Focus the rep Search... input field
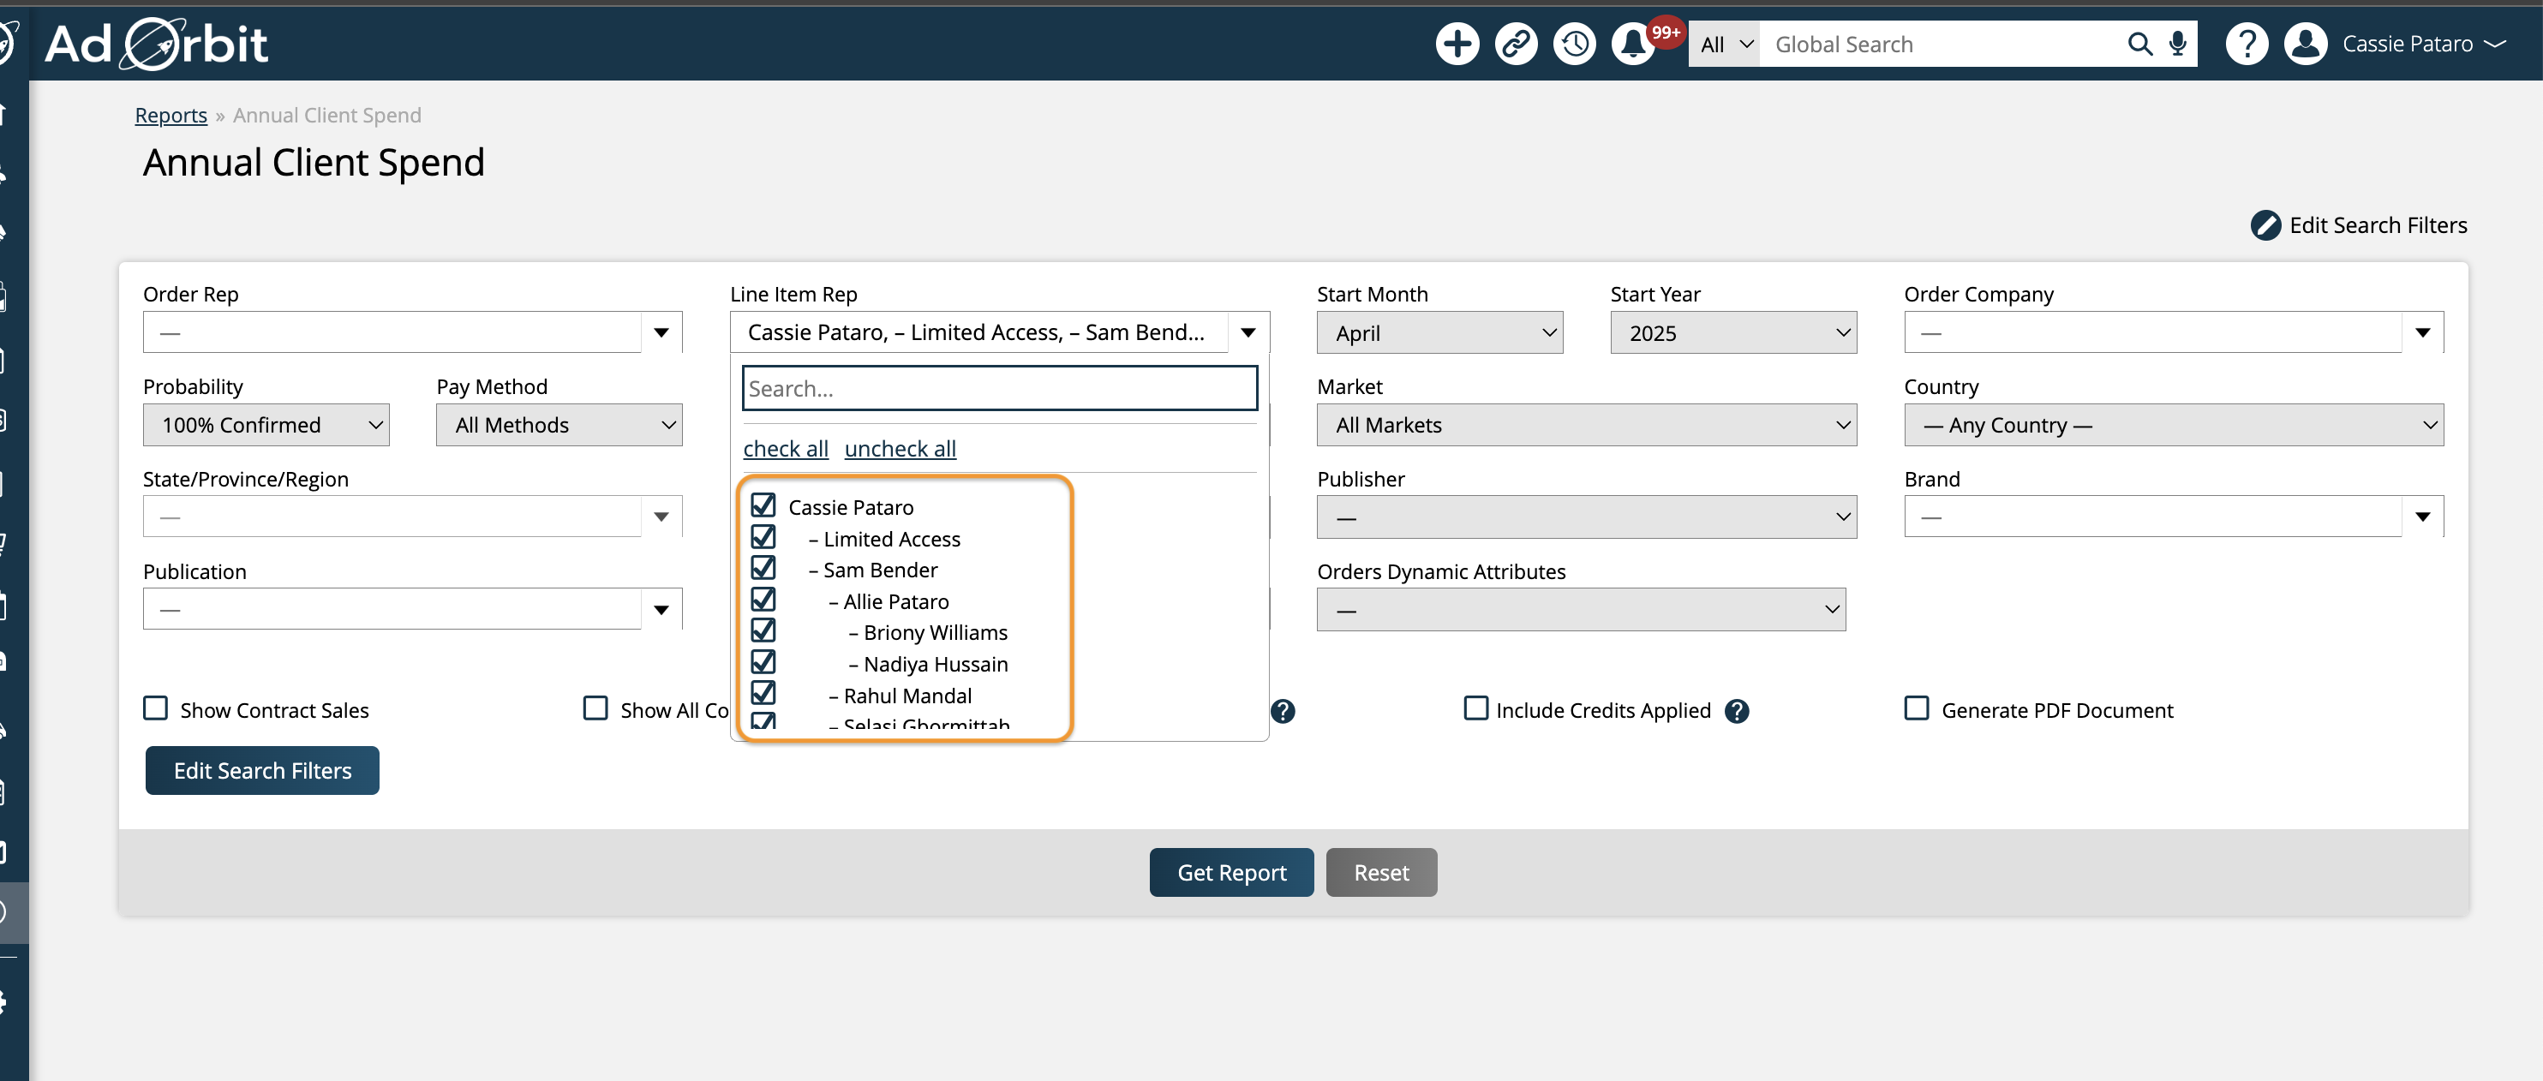Screen dimensions: 2543x1081 click(x=999, y=388)
